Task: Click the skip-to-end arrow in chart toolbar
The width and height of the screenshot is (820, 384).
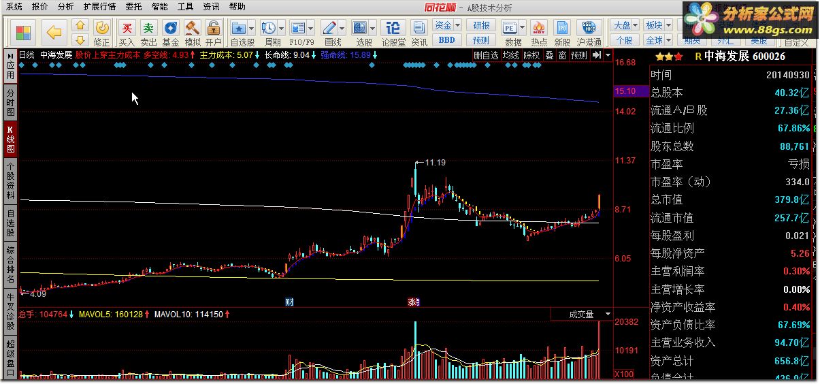Action: tap(596, 55)
